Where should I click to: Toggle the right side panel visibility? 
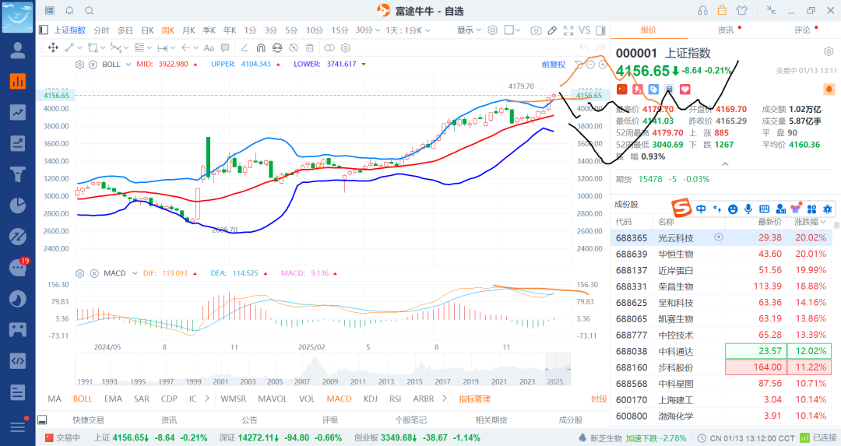[600, 30]
